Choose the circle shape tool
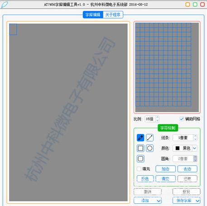Viewport: 207px width, 206px height. (x=149, y=148)
